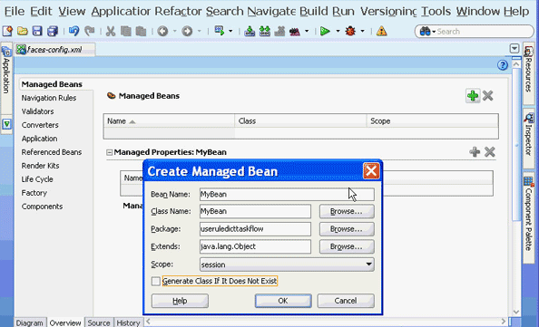Select Validators in left list
This screenshot has height=327, width=539.
[x=37, y=111]
